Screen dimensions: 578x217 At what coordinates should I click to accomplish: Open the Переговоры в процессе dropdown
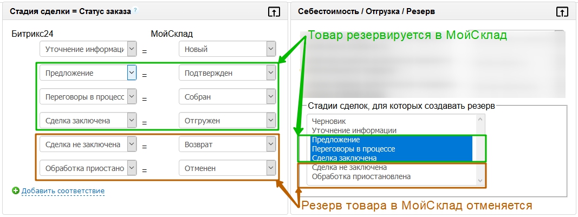point(88,97)
